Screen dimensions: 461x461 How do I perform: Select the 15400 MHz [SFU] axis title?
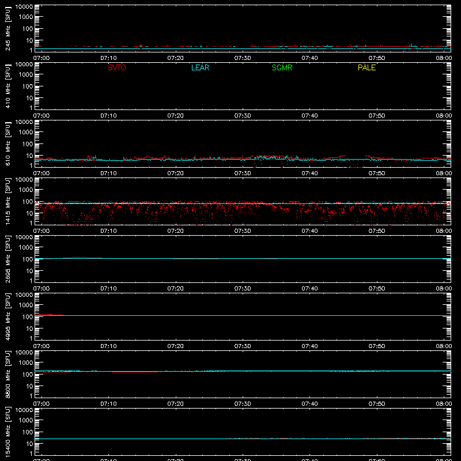8,432
